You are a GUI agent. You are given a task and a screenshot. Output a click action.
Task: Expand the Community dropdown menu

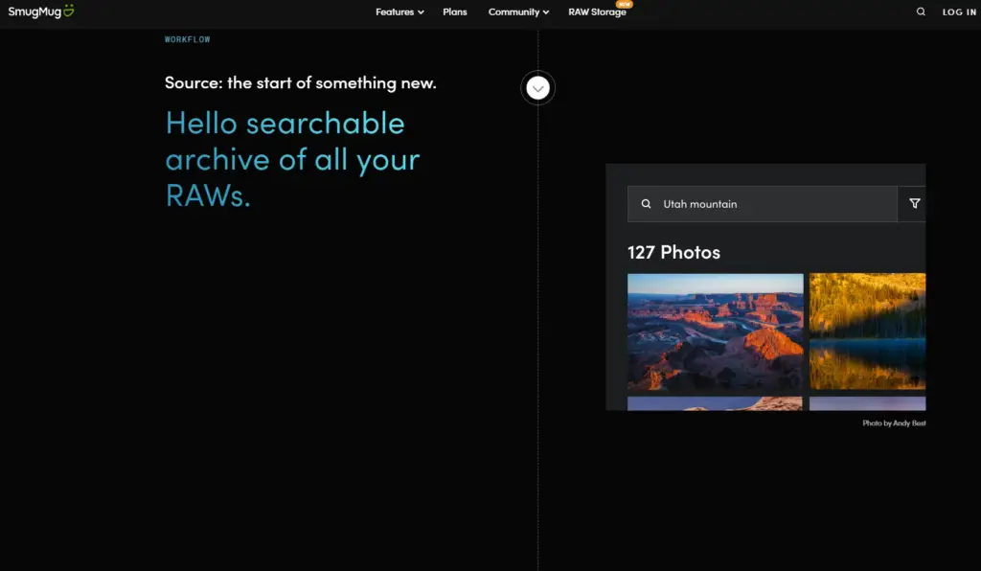[518, 12]
